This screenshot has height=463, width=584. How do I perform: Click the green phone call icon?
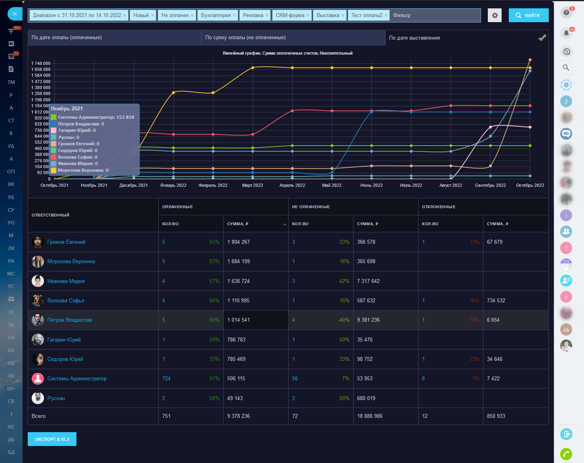click(x=566, y=454)
